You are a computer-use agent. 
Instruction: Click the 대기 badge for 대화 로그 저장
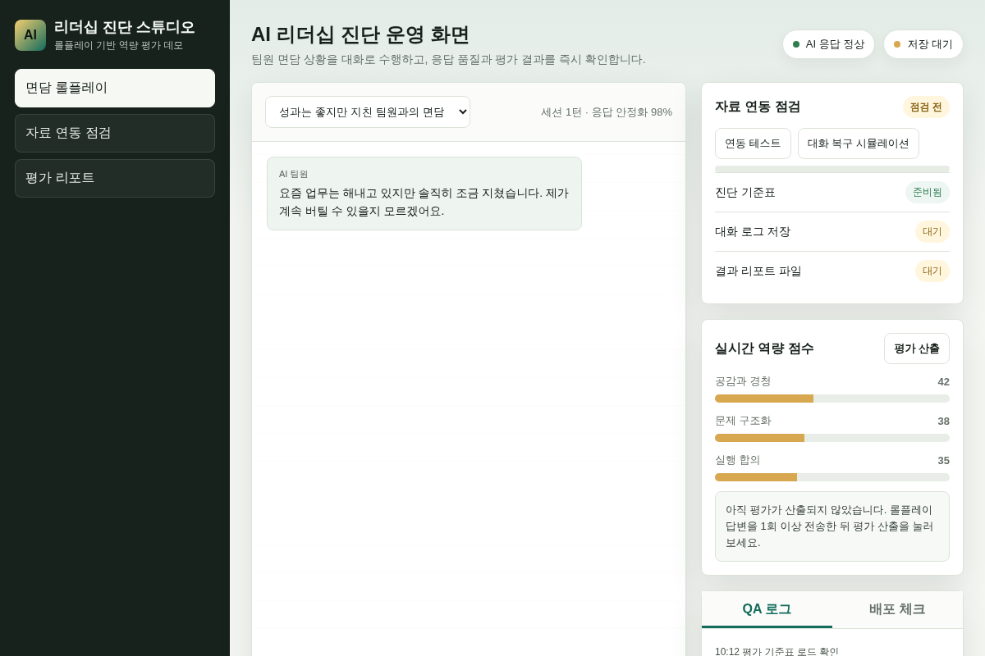coord(932,232)
